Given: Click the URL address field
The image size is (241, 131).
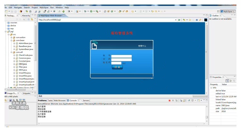Looking at the screenshot, I should point(106,20).
